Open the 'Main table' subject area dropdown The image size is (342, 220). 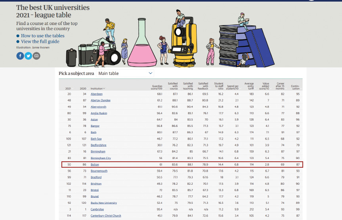(x=125, y=73)
